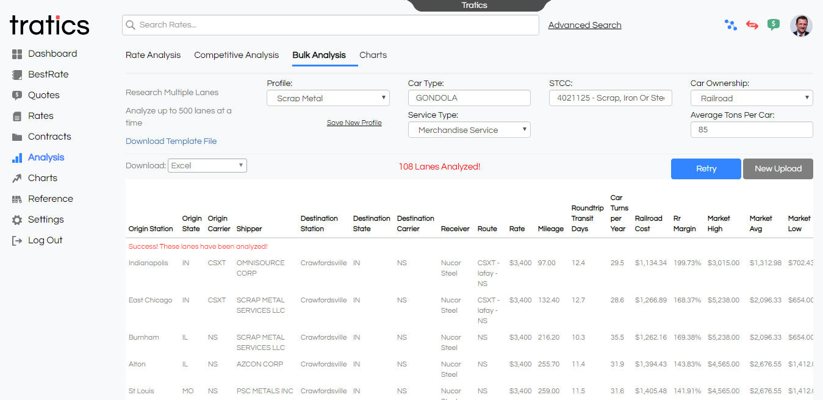Image resolution: width=823 pixels, height=400 pixels.
Task: Expand the Profile dropdown showing Scrap Metal
Action: [x=328, y=98]
